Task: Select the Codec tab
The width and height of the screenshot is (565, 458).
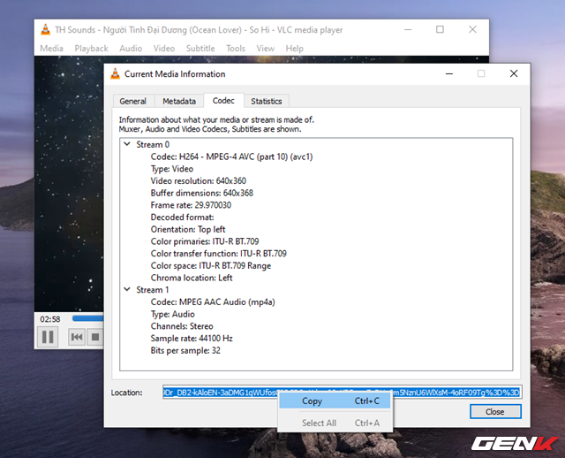Action: pyautogui.click(x=223, y=100)
